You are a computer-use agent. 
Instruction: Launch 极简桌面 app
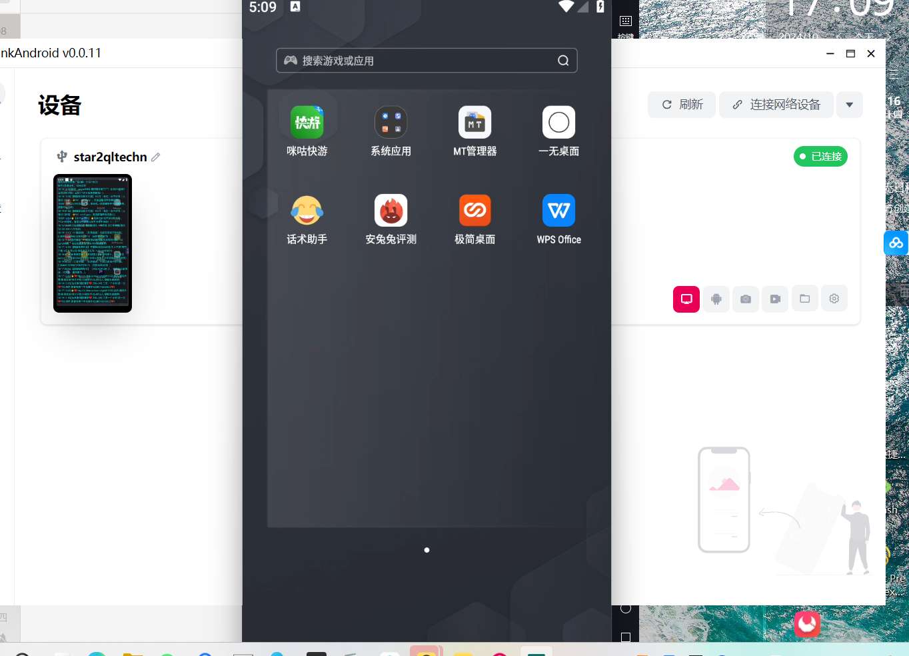(x=475, y=211)
